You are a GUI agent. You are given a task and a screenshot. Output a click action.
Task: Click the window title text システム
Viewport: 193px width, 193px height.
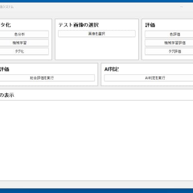click(7, 7)
